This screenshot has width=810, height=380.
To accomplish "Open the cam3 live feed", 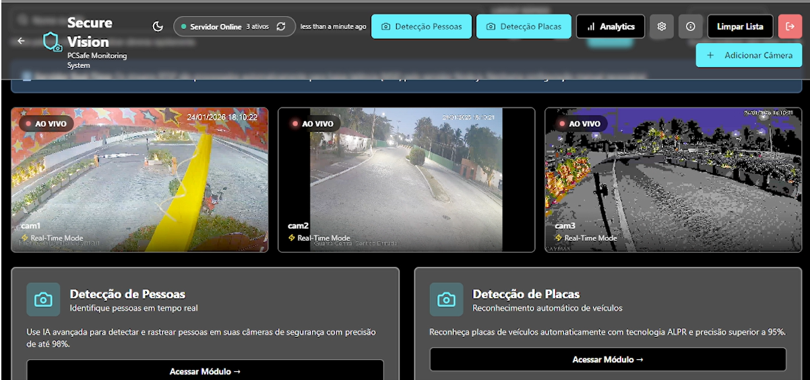I will pos(673,180).
